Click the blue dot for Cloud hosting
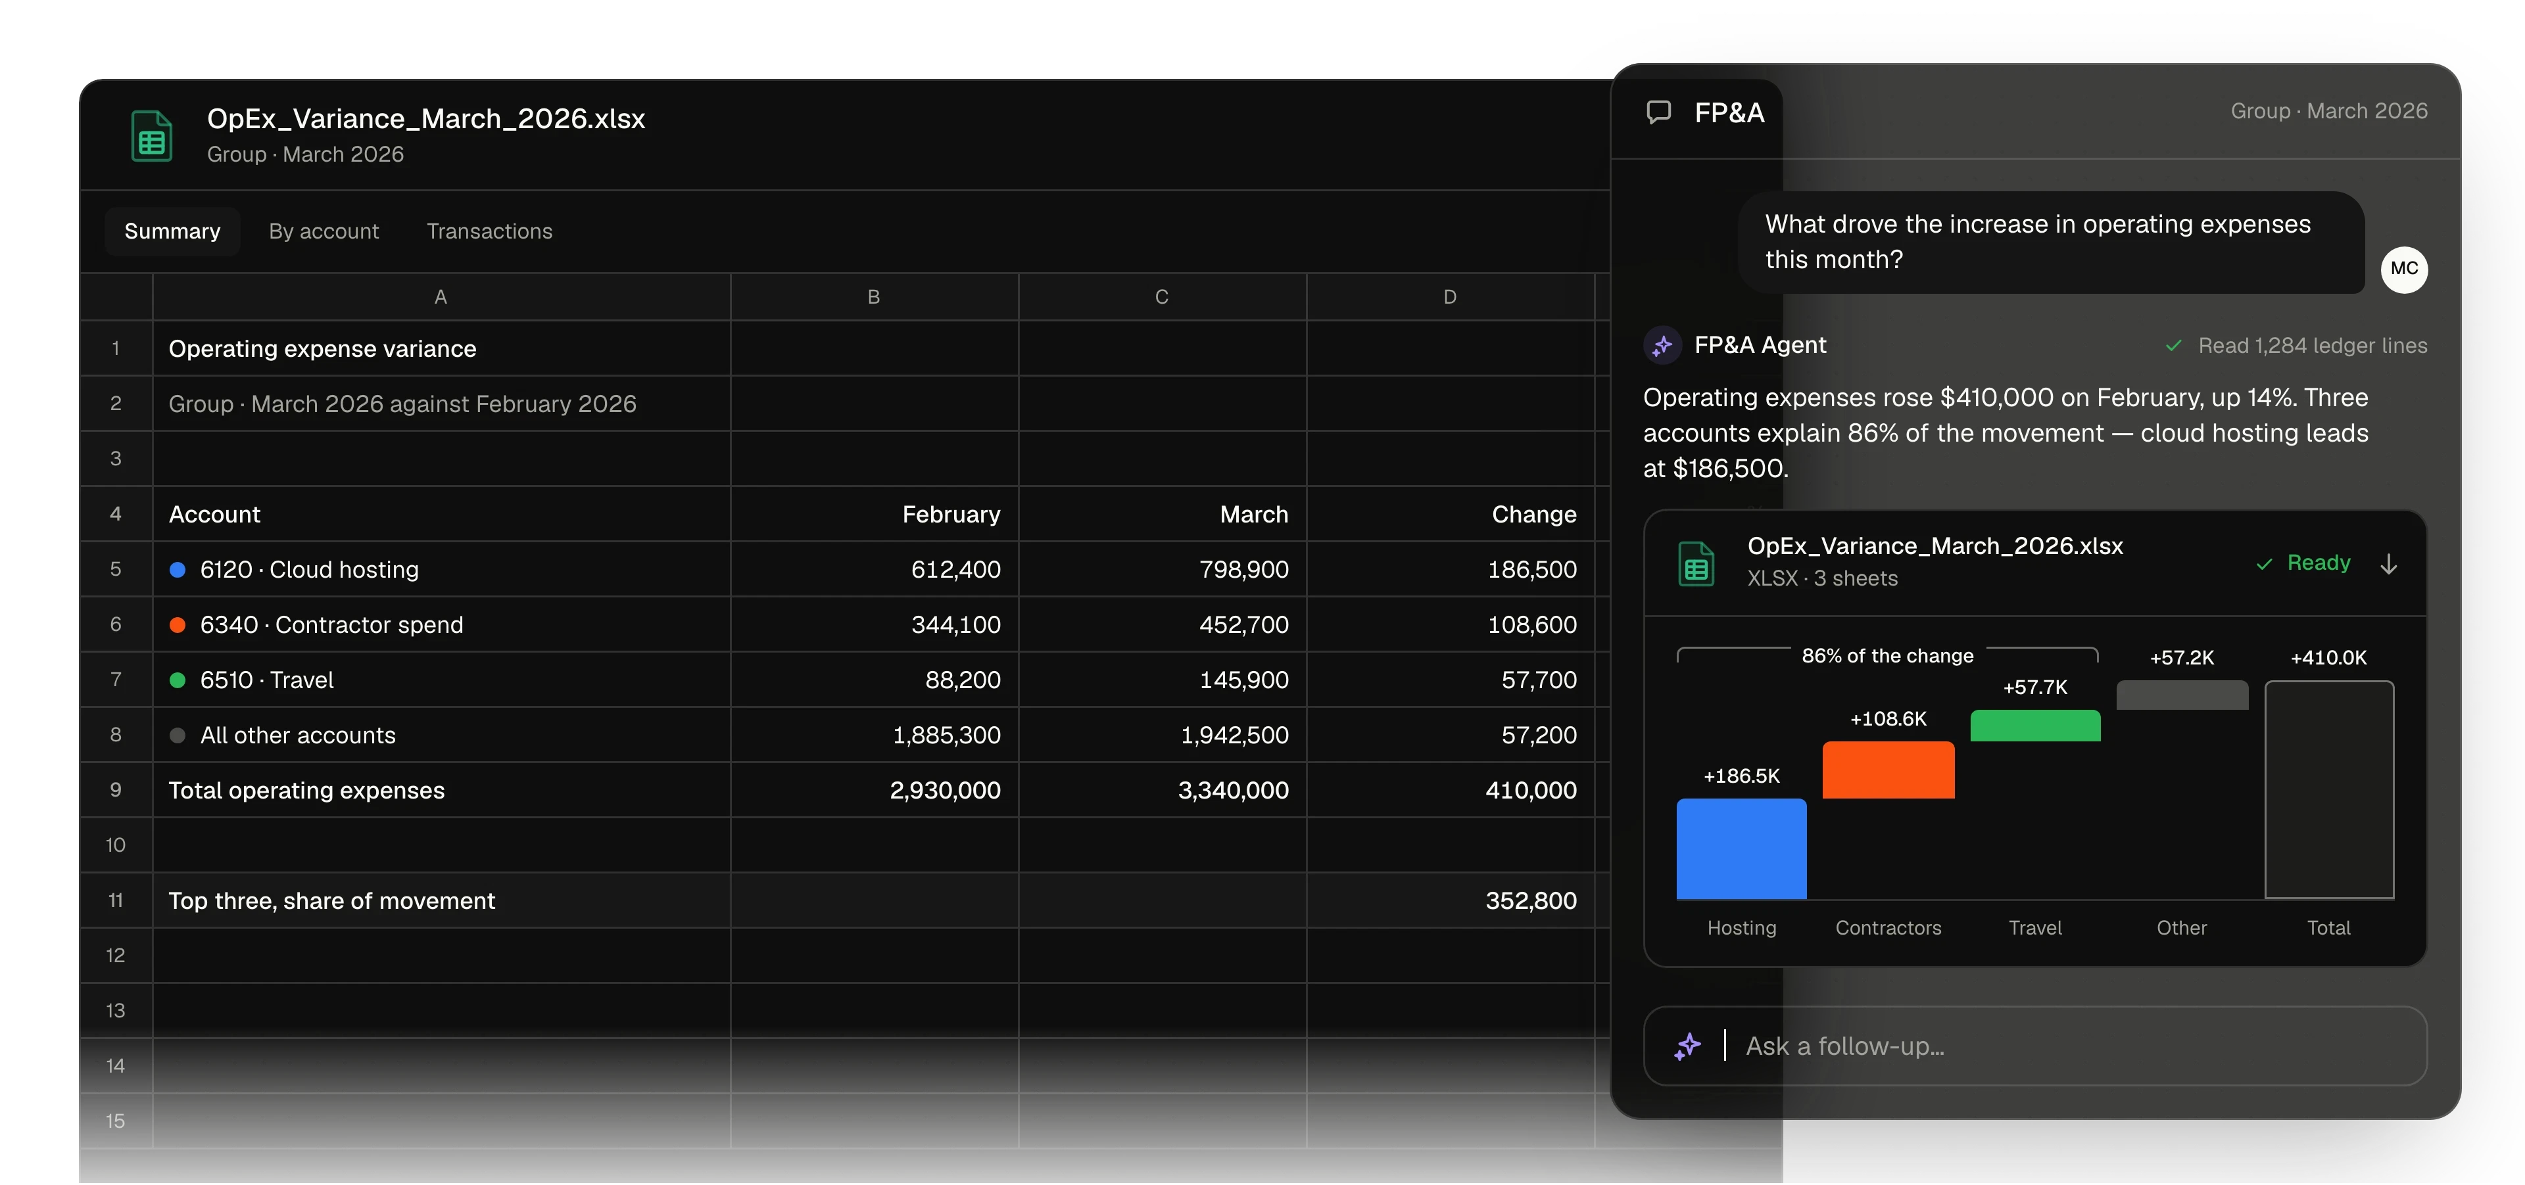Image resolution: width=2525 pixels, height=1185 pixels. tap(178, 570)
